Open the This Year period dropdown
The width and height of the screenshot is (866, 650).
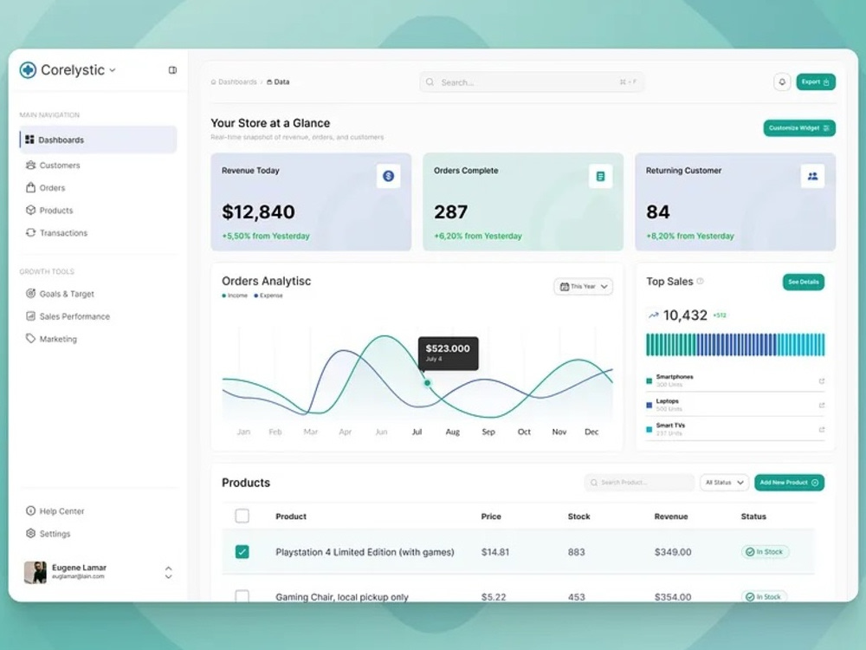[583, 286]
